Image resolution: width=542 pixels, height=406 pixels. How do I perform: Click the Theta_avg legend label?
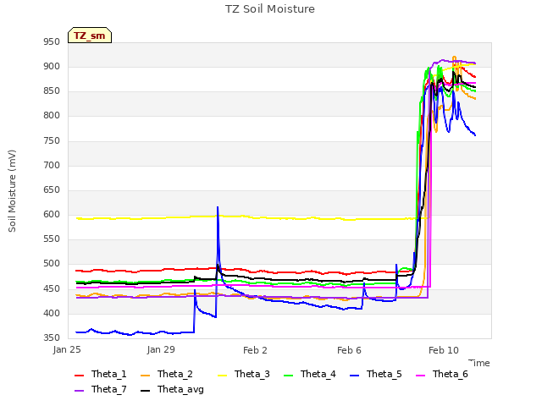coord(180,389)
